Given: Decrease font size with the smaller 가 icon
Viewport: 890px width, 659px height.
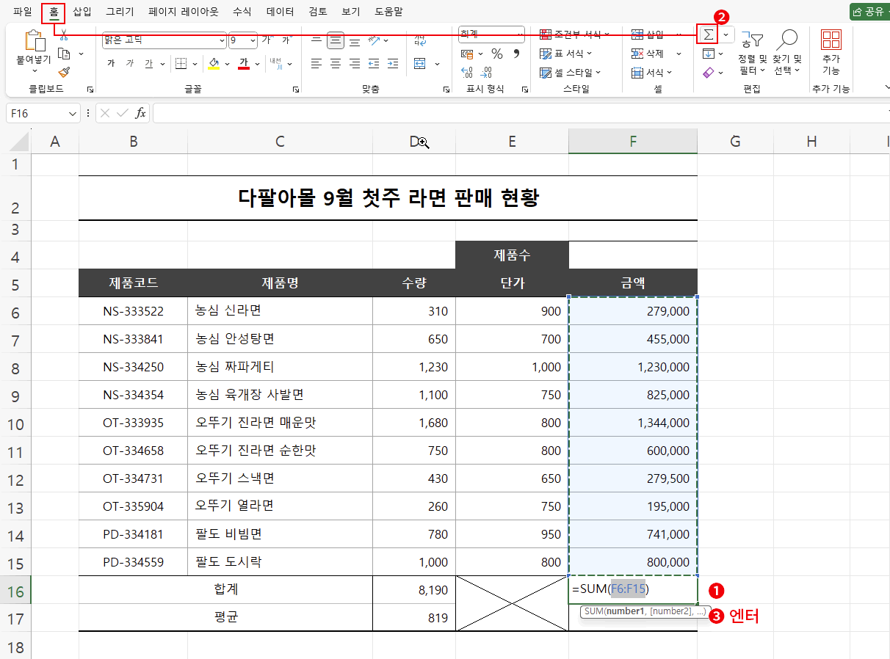Looking at the screenshot, I should [286, 40].
